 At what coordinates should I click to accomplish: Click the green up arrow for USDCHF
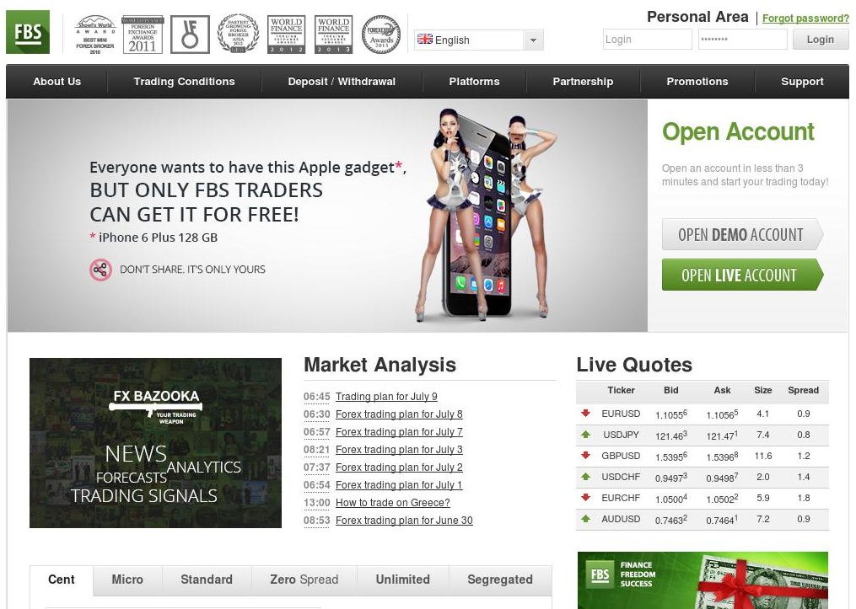click(586, 477)
